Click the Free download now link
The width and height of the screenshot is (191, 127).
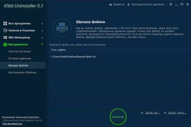(12, 124)
